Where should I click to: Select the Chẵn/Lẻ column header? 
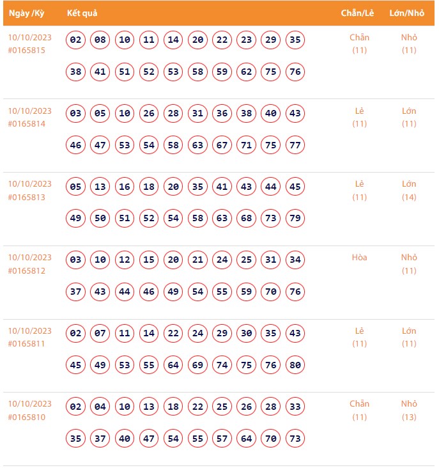coord(358,13)
